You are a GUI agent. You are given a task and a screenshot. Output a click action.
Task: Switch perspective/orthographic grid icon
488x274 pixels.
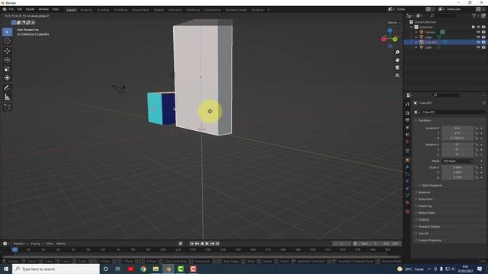tap(397, 75)
